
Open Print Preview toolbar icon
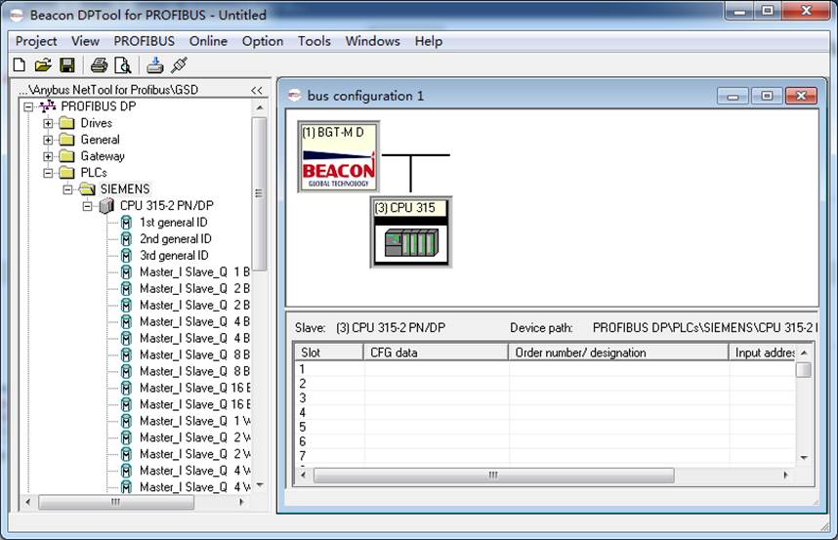[x=123, y=65]
